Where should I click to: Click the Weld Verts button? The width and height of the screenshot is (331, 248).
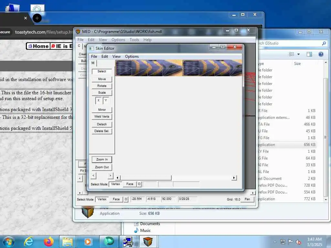102,116
